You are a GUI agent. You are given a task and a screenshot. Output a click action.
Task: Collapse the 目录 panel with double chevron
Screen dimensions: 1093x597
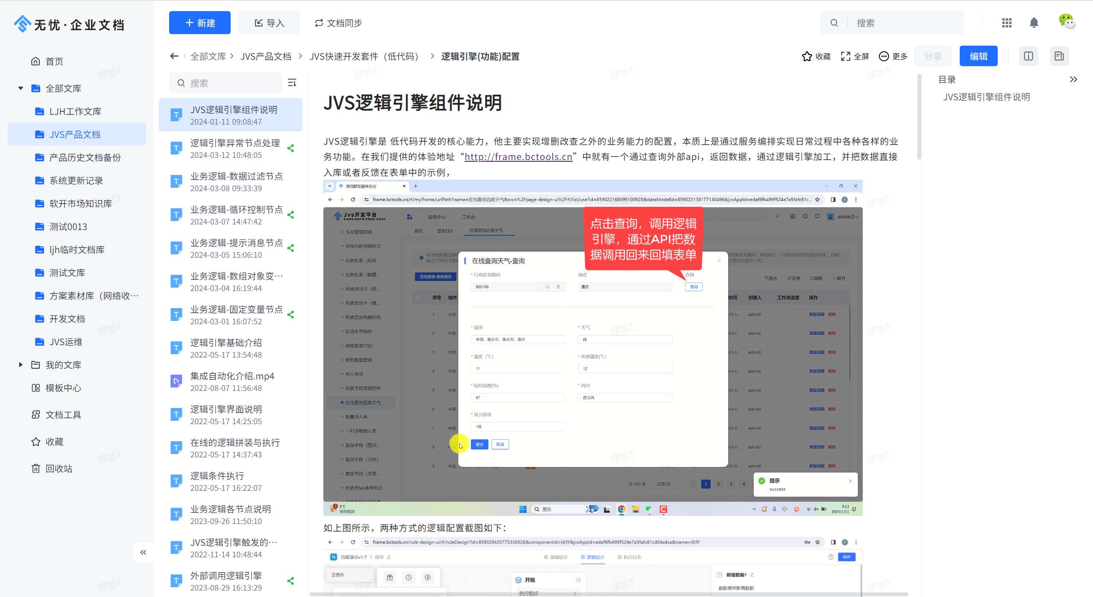(x=1073, y=79)
